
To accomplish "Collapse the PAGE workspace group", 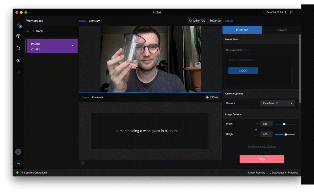I will [28, 31].
